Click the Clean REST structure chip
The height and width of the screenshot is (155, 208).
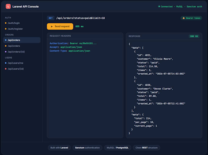tap(147, 148)
